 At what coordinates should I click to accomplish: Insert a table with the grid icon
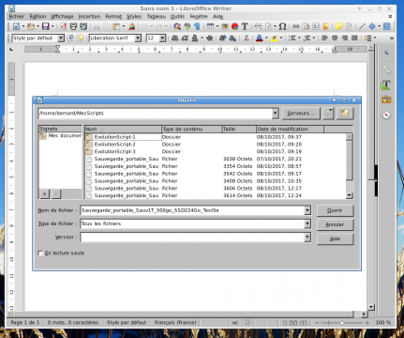(x=210, y=26)
